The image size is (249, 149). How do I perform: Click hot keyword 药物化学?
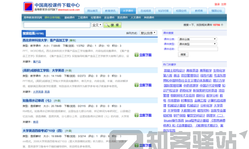click(x=186, y=91)
